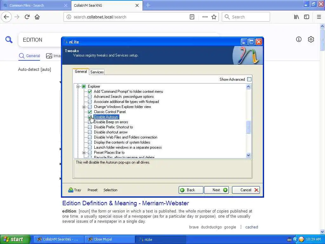325x244 pixels.
Task: Select the Disable Beep on errors row
Action: 111,122
